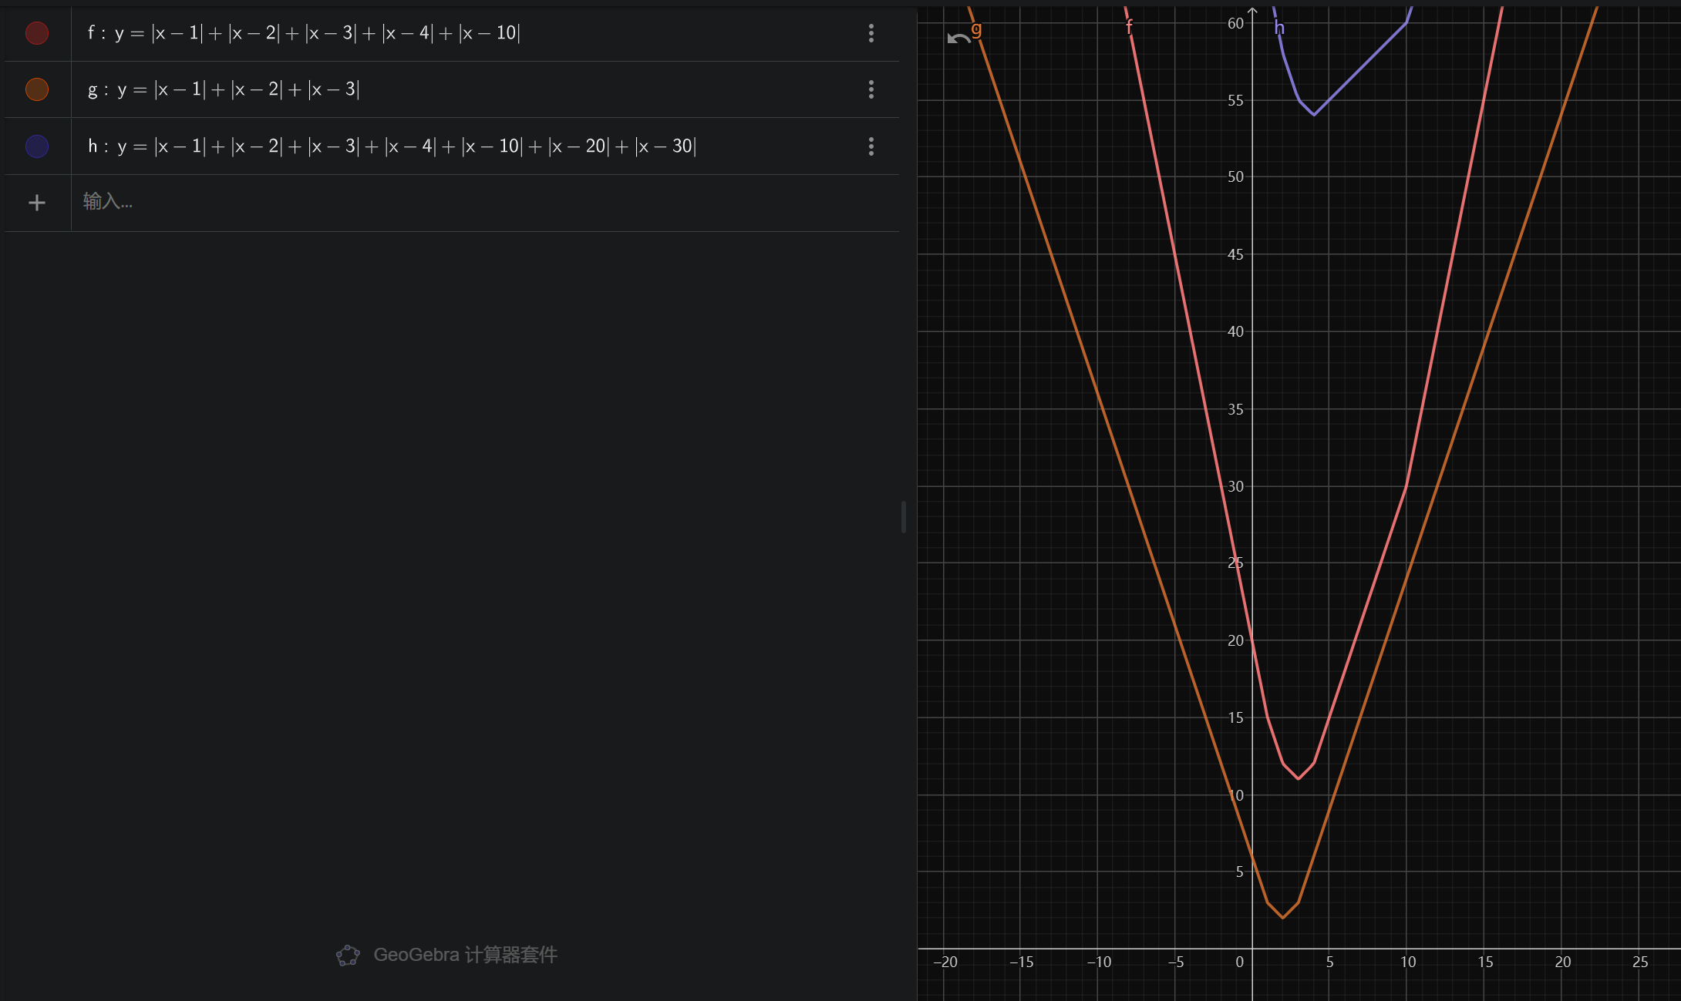Open three-dot menu for function g
This screenshot has height=1001, width=1681.
pyautogui.click(x=871, y=89)
